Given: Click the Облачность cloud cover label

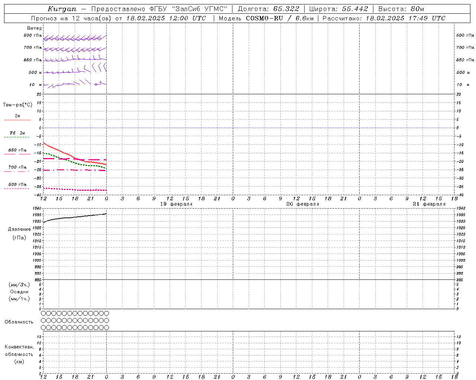Looking at the screenshot, I should [x=19, y=322].
